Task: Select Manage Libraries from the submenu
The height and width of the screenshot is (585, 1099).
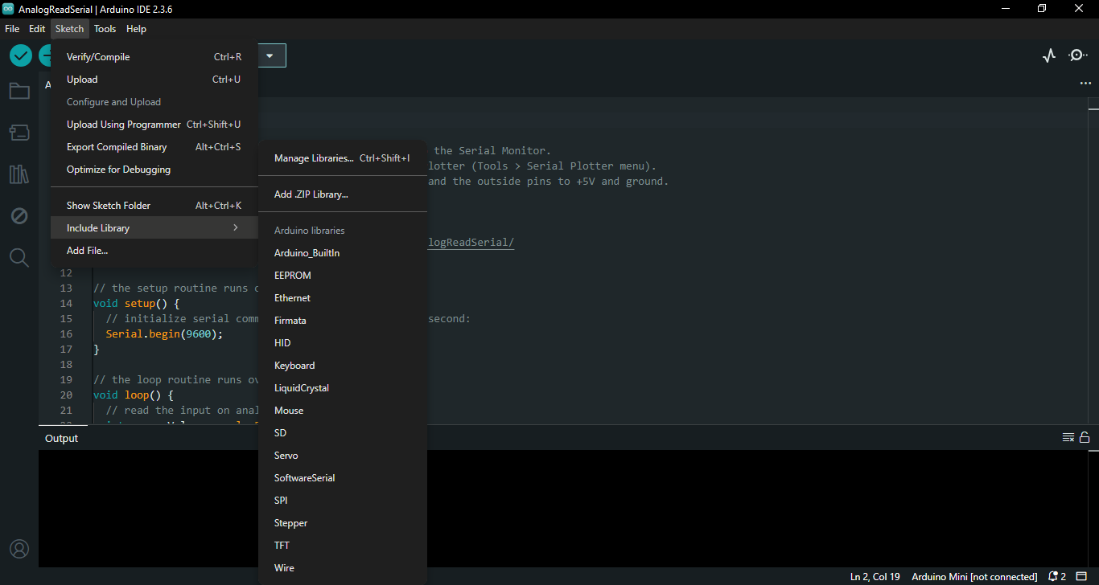Action: [x=314, y=158]
